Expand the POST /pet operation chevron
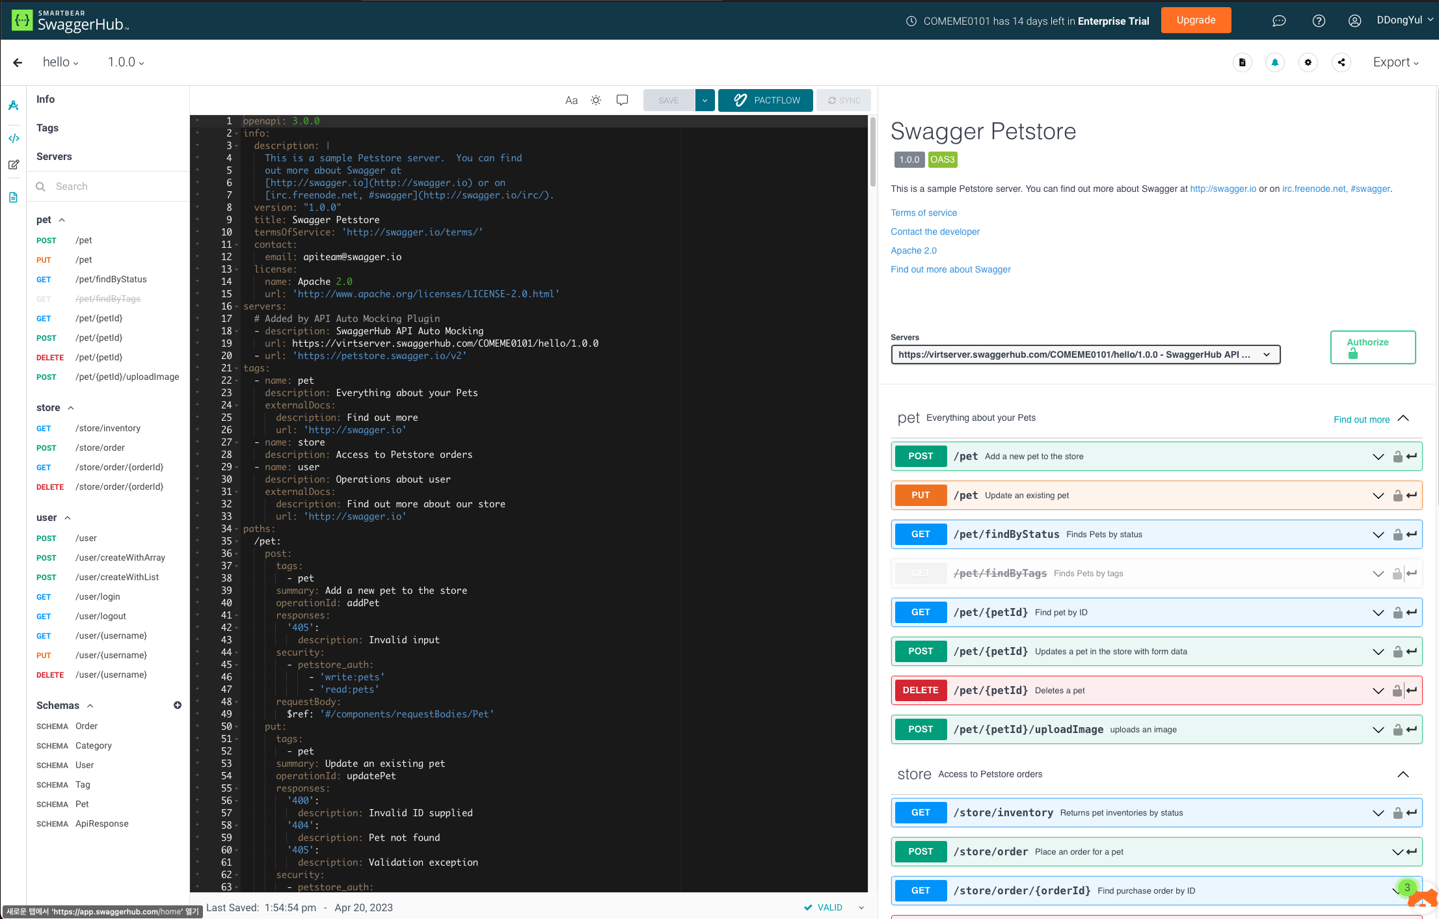The width and height of the screenshot is (1439, 919). coord(1378,457)
